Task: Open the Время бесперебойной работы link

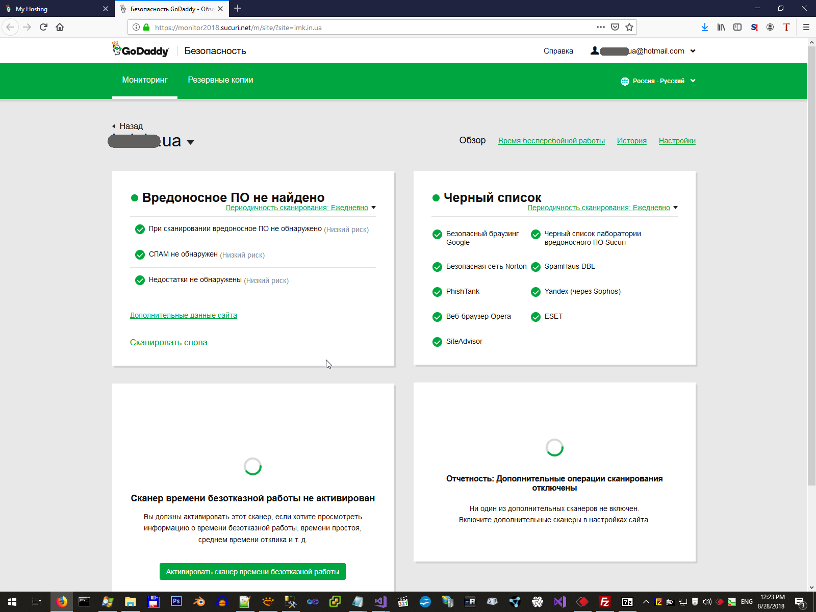Action: pos(551,141)
